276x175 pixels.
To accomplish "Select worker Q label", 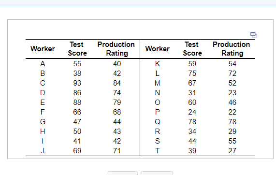I will (x=158, y=122).
